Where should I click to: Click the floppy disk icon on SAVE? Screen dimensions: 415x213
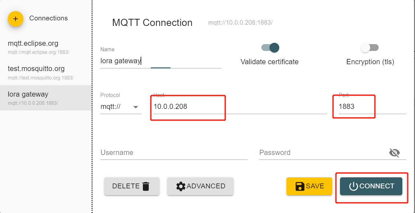[x=300, y=186]
